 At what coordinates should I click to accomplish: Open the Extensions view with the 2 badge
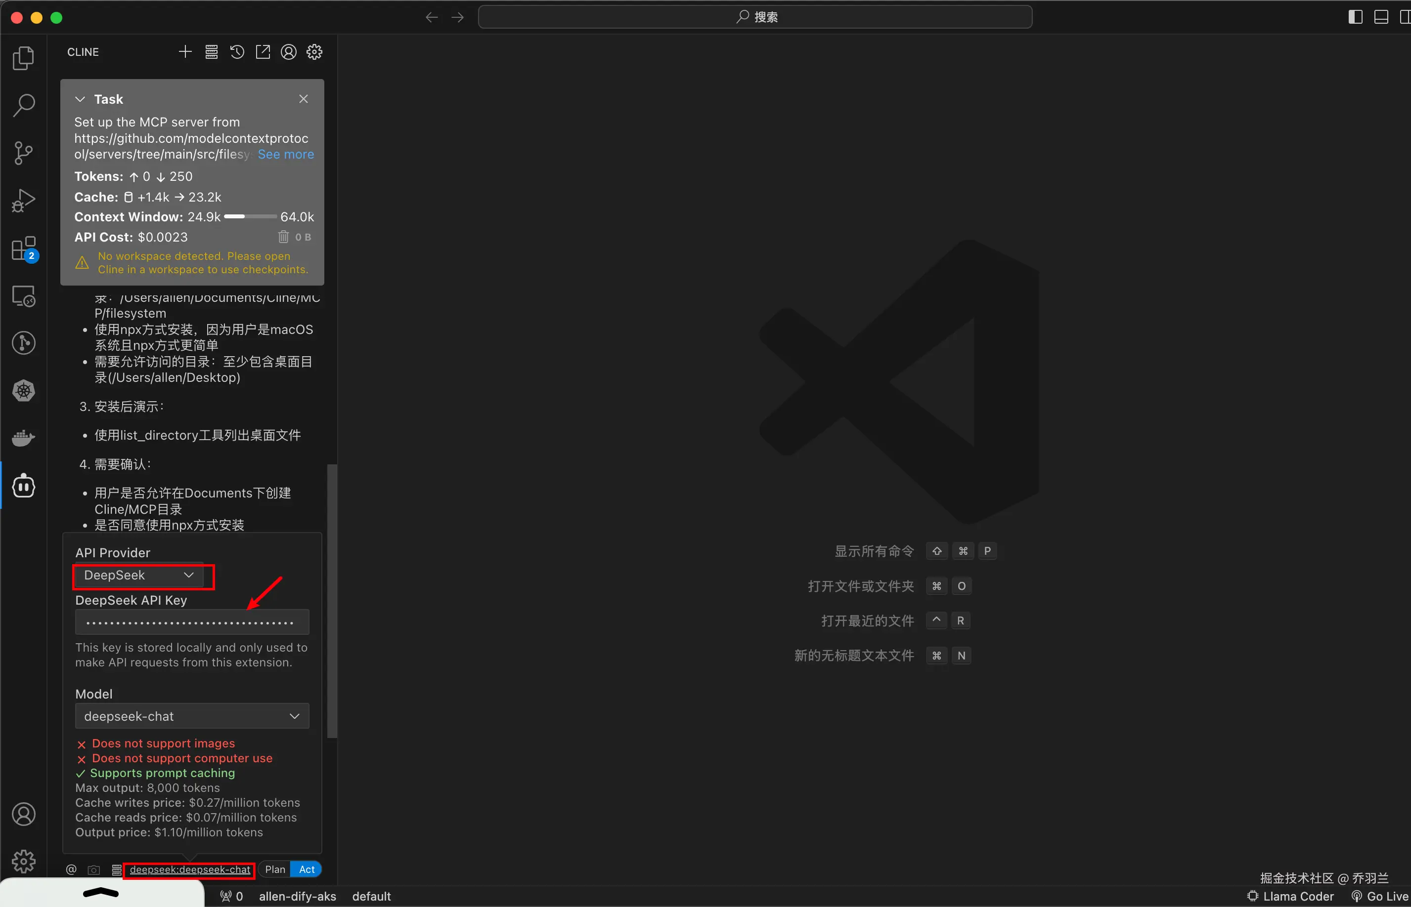(x=24, y=248)
